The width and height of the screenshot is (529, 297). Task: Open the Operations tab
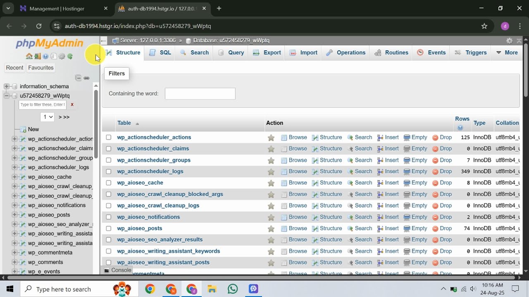point(346,52)
